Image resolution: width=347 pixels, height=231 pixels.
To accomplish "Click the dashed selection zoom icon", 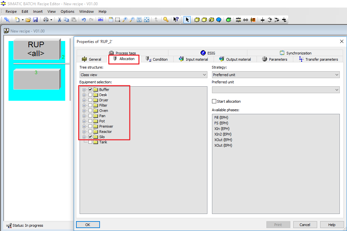I will [x=118, y=20].
